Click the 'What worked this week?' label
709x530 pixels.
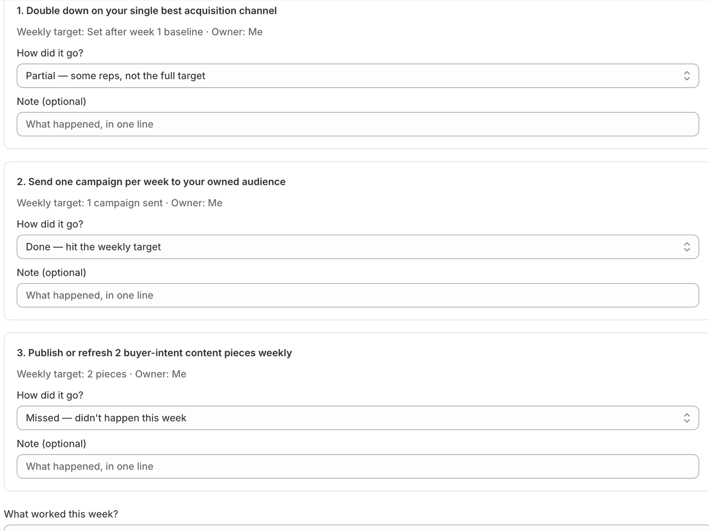61,514
